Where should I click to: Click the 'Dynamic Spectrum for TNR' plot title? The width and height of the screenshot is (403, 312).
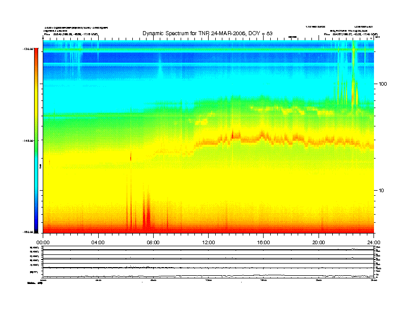(208, 33)
